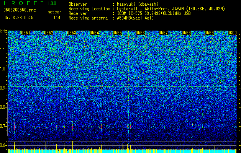Click the 0558 time marker
This screenshot has width=241, height=153.
click(x=186, y=33)
